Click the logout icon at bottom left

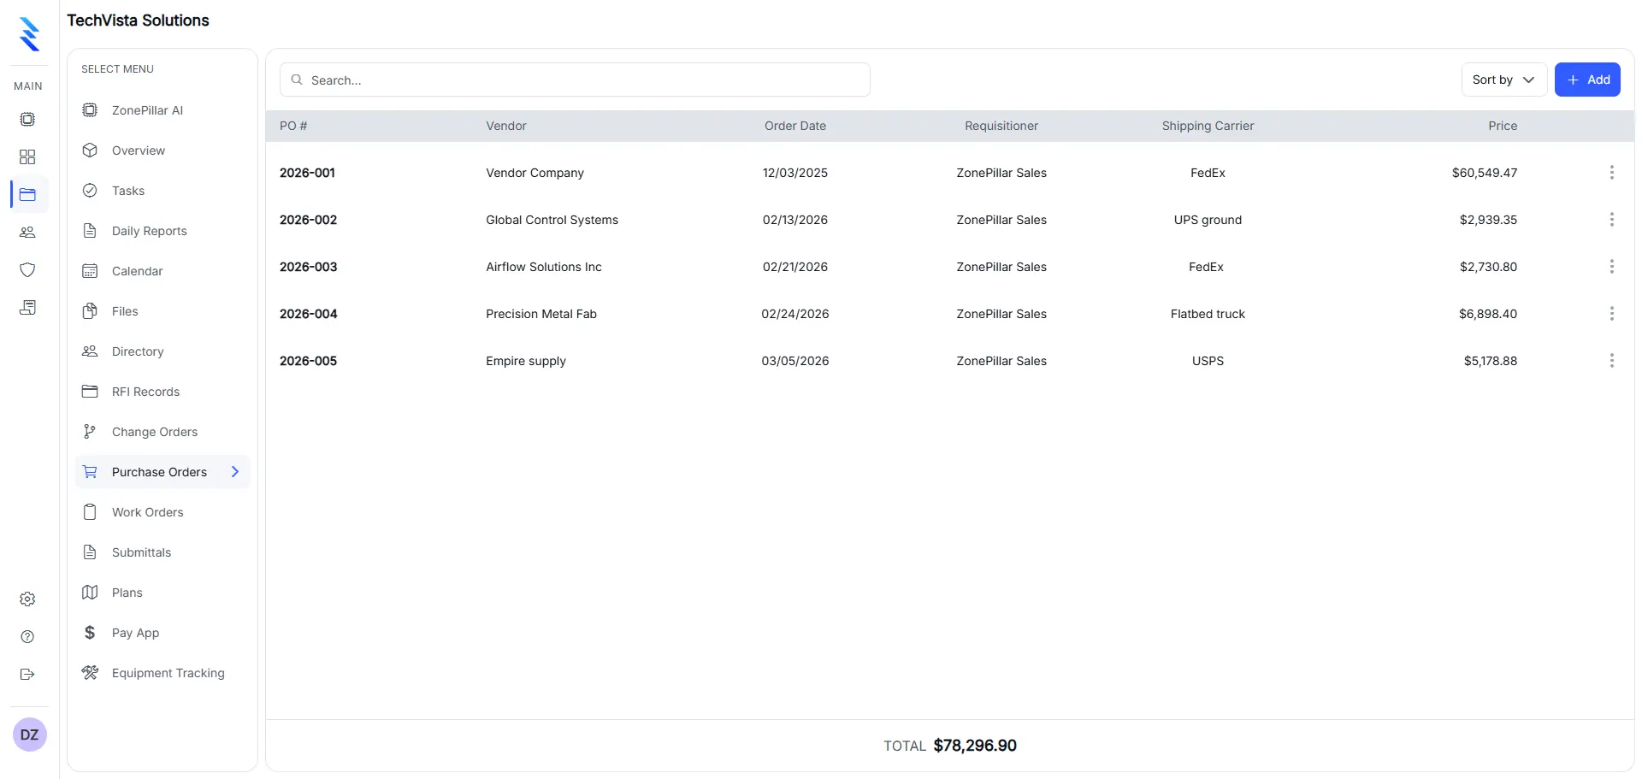coord(27,675)
